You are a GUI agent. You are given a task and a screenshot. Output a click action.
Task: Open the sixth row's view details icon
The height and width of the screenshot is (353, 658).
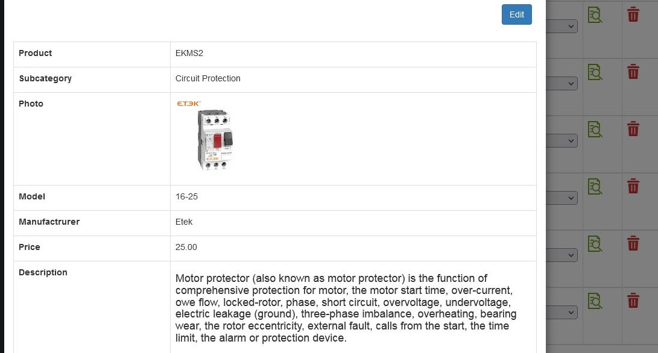coord(595,301)
